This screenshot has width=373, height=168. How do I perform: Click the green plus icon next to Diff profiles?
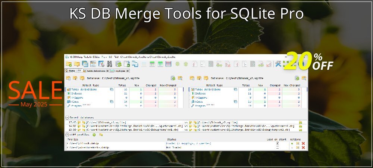[94, 135]
